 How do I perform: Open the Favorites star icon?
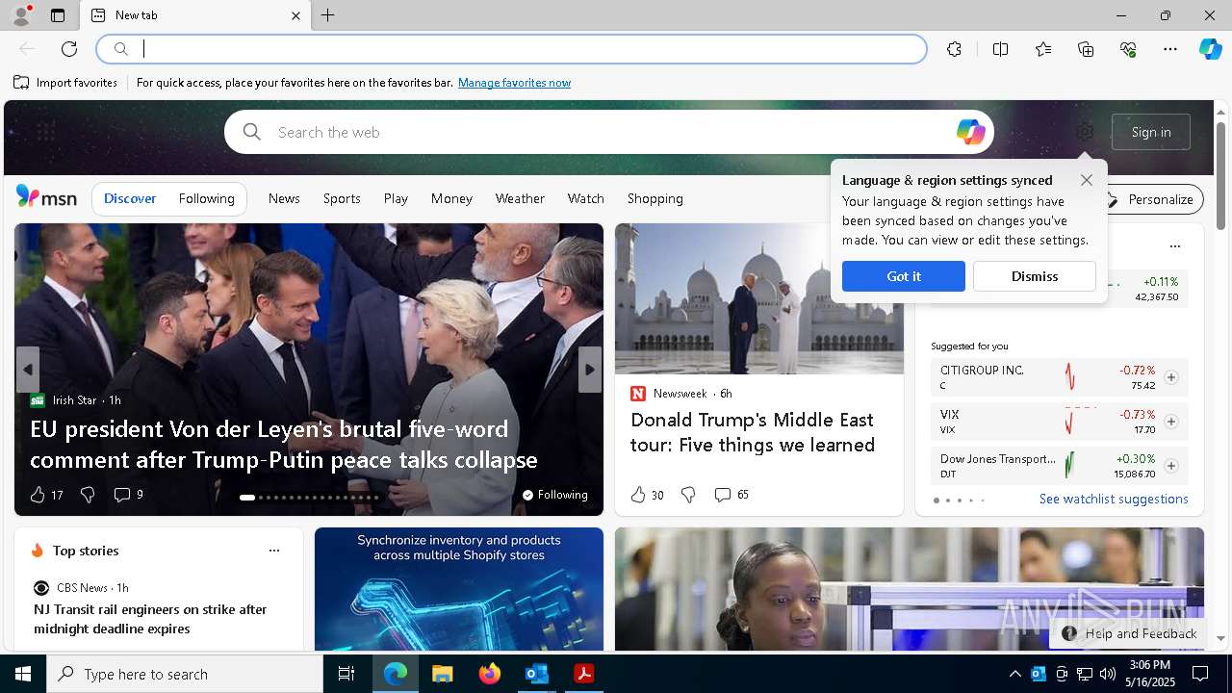[x=1043, y=49]
